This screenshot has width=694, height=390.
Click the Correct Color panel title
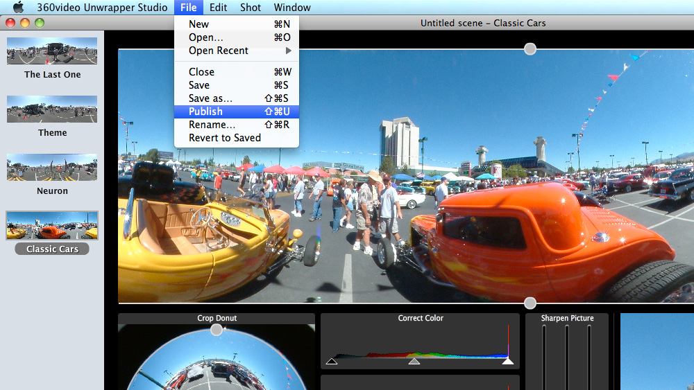coord(421,318)
